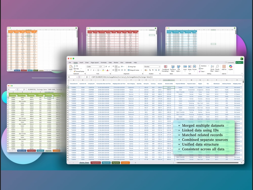Click the Copy command
253x190 pixels.
click(76, 69)
